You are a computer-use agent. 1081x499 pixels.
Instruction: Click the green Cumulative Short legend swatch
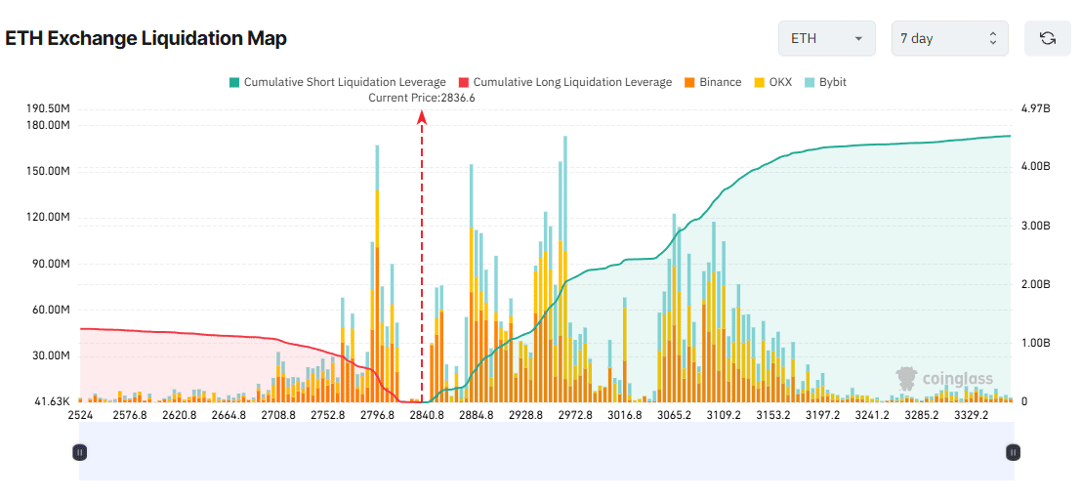[x=233, y=82]
